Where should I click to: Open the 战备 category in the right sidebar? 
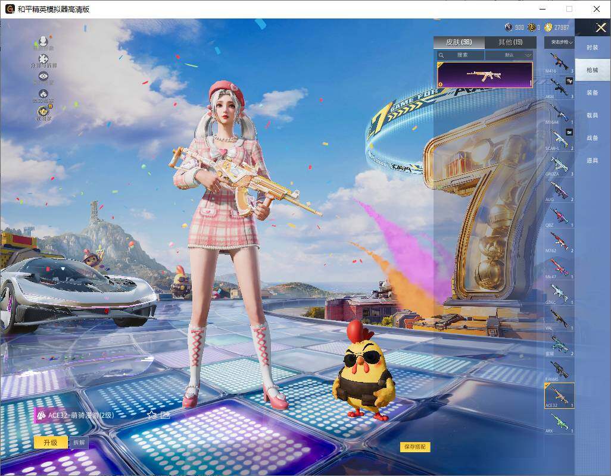pos(593,138)
